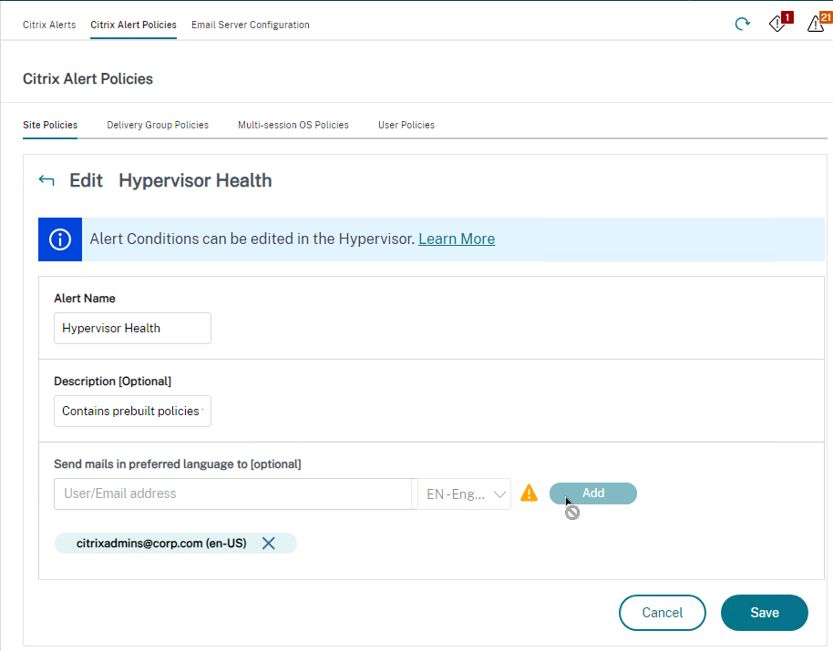
Task: Click the refresh icon in header
Action: [742, 24]
